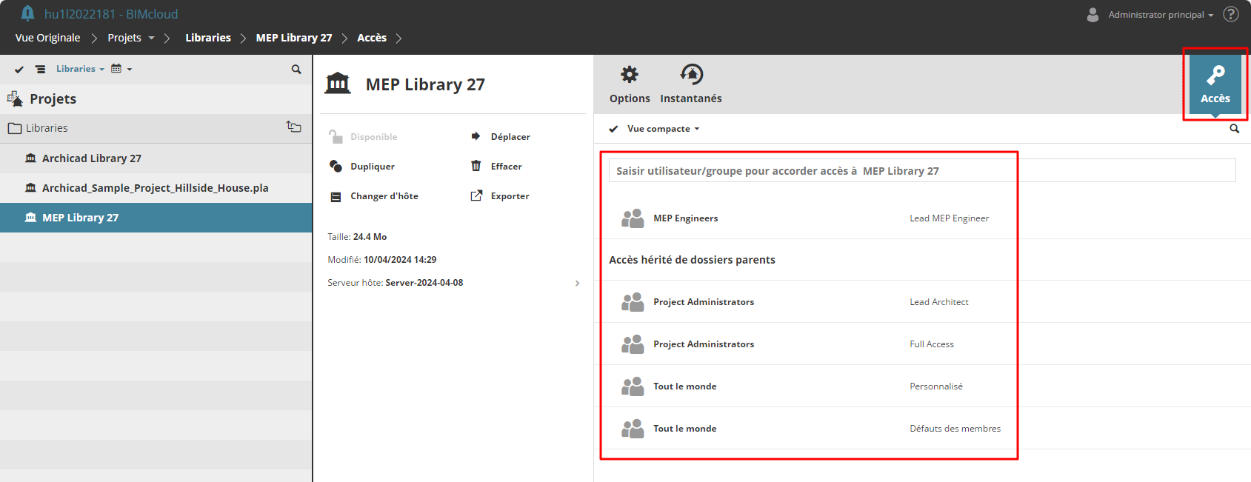Click the Dupliquer button

coord(372,167)
